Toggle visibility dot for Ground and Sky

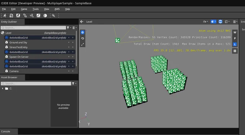(69, 42)
